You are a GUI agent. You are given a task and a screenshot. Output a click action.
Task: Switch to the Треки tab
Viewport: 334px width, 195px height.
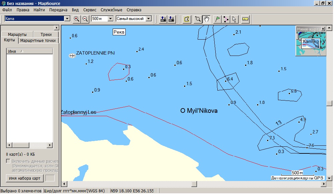point(46,34)
